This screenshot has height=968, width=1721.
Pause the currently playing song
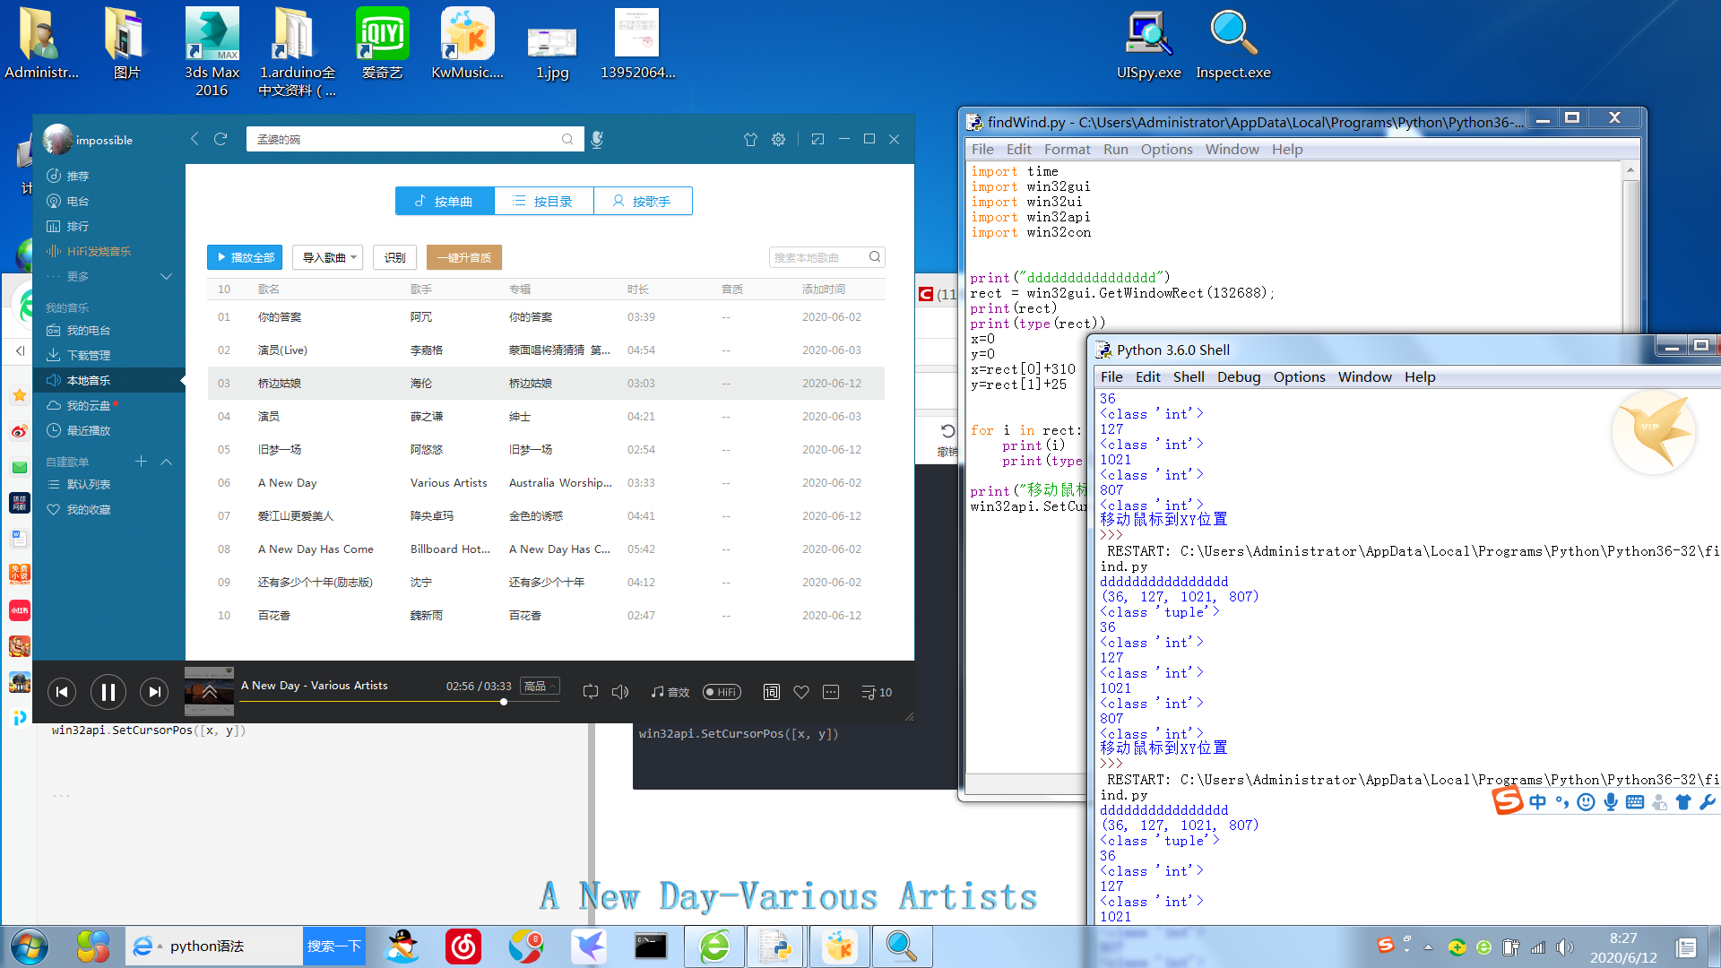108,692
